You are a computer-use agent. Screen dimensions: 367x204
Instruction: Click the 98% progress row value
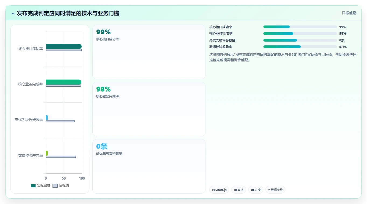(x=342, y=34)
